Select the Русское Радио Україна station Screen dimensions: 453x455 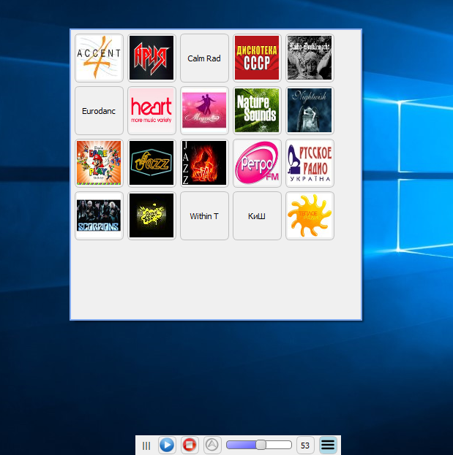(x=310, y=163)
